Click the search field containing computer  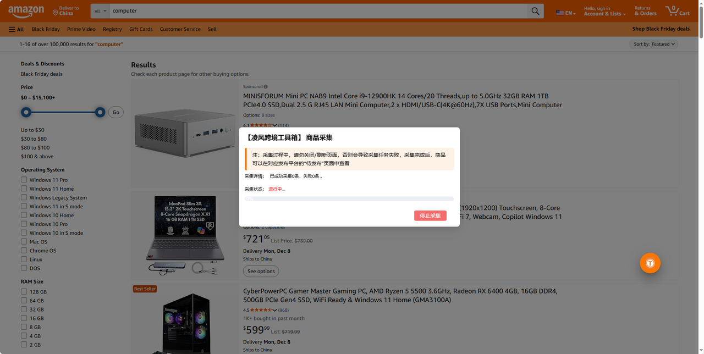(x=318, y=11)
